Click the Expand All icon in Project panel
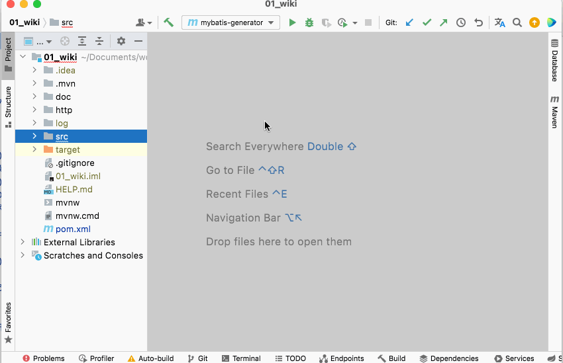This screenshot has width=563, height=363. tap(82, 41)
